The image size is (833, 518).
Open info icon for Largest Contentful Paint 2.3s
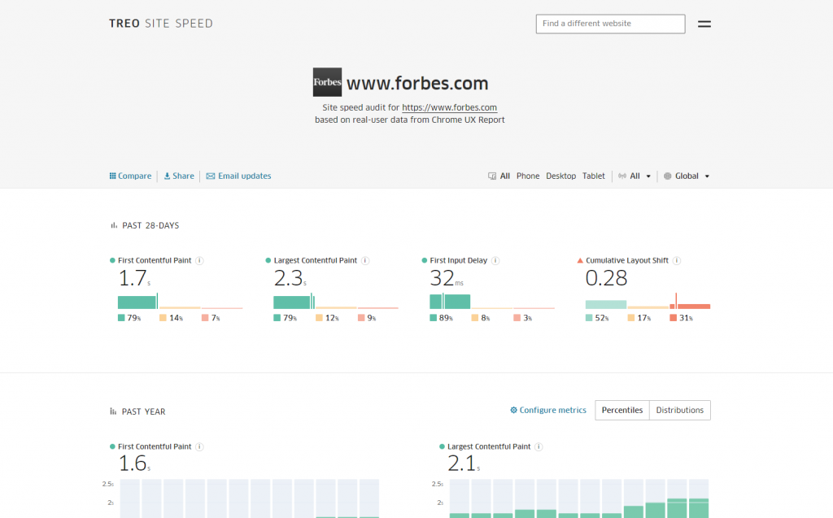tap(365, 260)
